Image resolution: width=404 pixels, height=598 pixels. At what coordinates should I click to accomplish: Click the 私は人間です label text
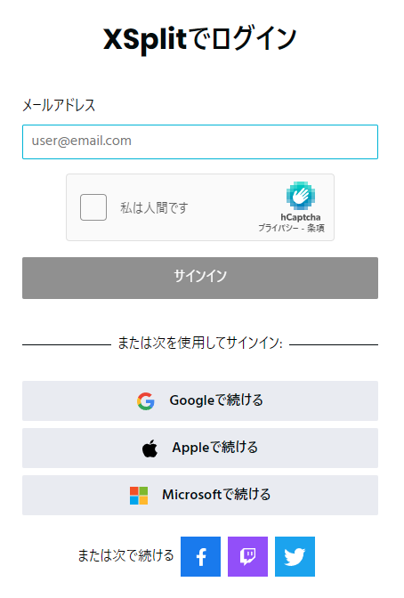click(x=154, y=208)
